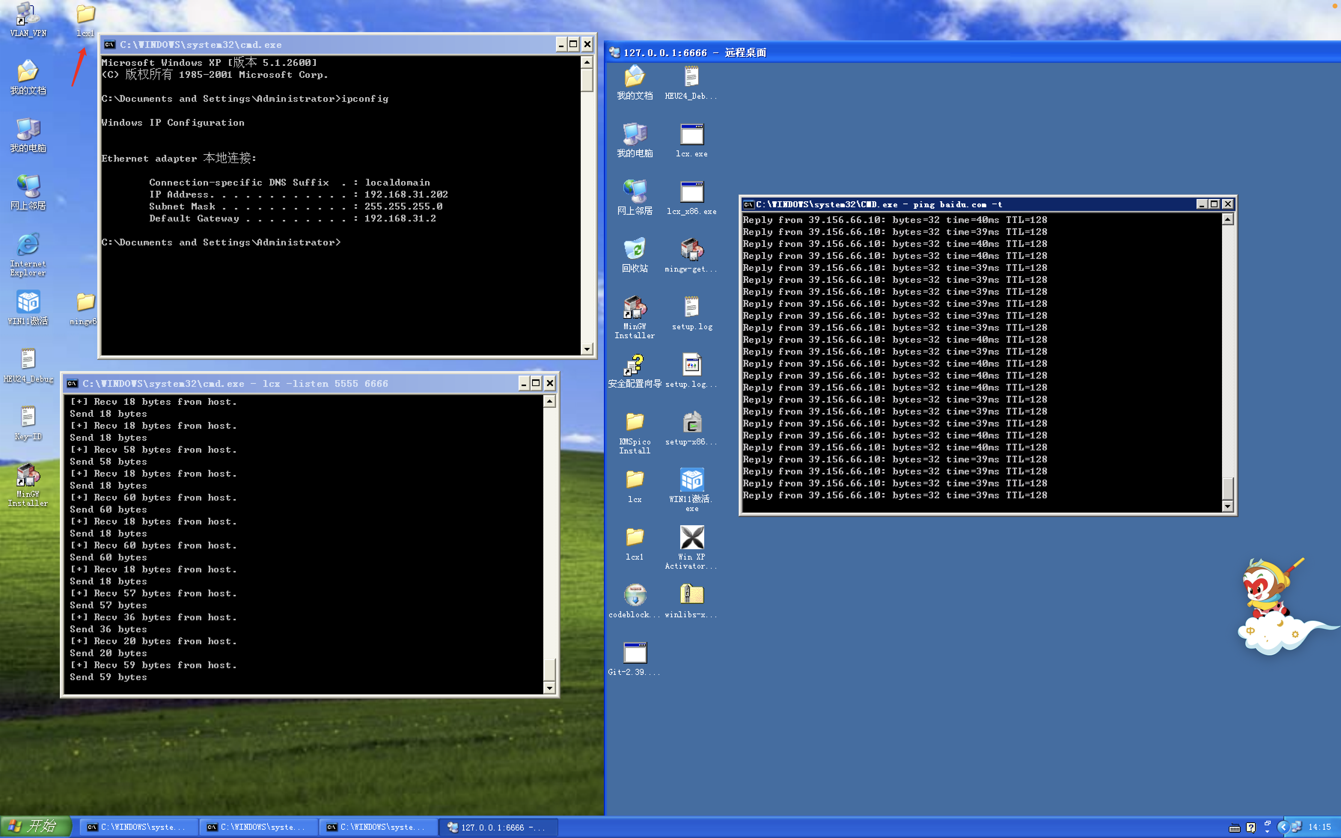Open the lcx -listen cmd window system menu icon

73,383
